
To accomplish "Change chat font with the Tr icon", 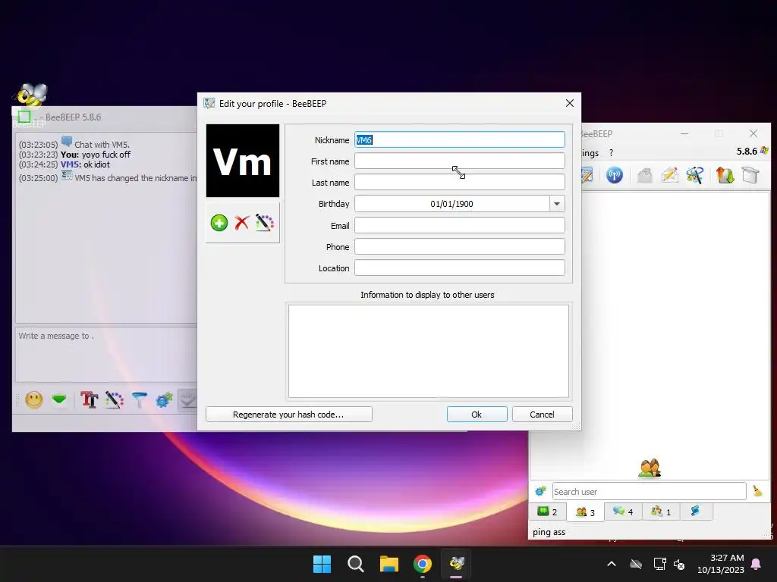I will tap(90, 399).
